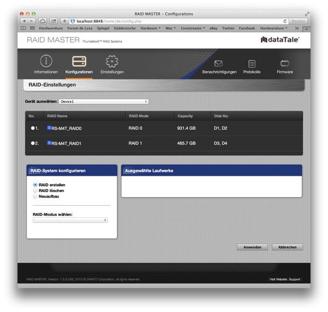Click the Safari forward arrow

[32, 21]
